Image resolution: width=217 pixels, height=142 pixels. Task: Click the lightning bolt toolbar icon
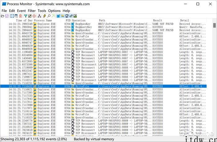tap(45, 16)
